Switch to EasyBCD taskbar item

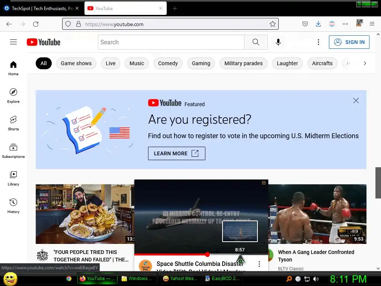point(222,279)
